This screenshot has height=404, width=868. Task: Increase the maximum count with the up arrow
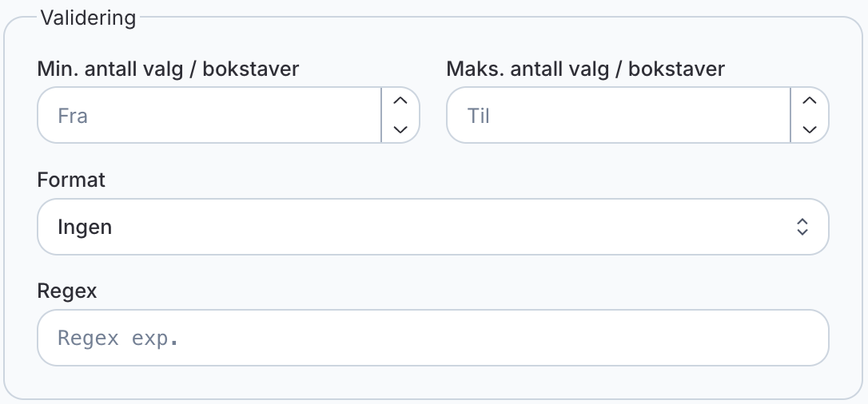809,101
